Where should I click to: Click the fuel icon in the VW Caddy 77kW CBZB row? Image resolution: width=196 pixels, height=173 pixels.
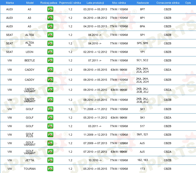pos(50,80)
